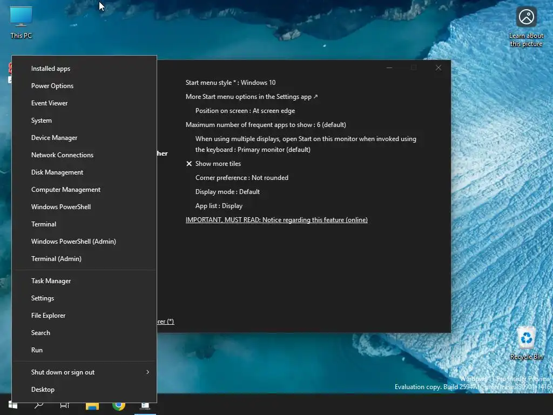The image size is (553, 415).
Task: Open Settings from the Win+X menu
Action: (x=84, y=298)
